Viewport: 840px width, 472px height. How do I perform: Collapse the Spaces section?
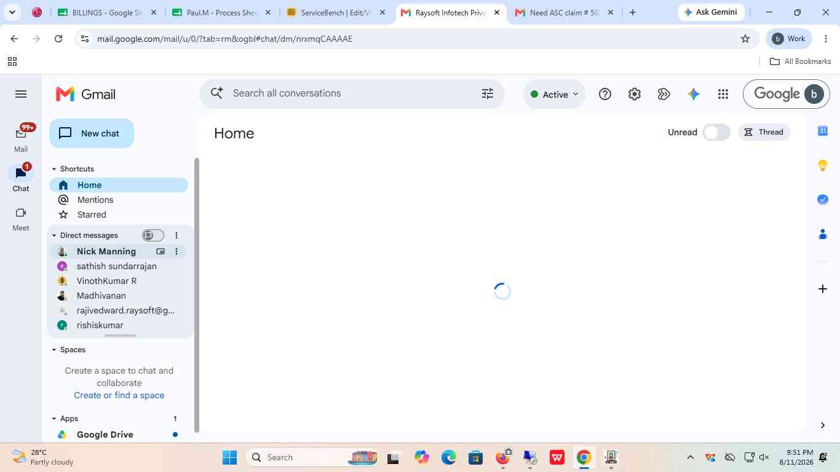54,350
